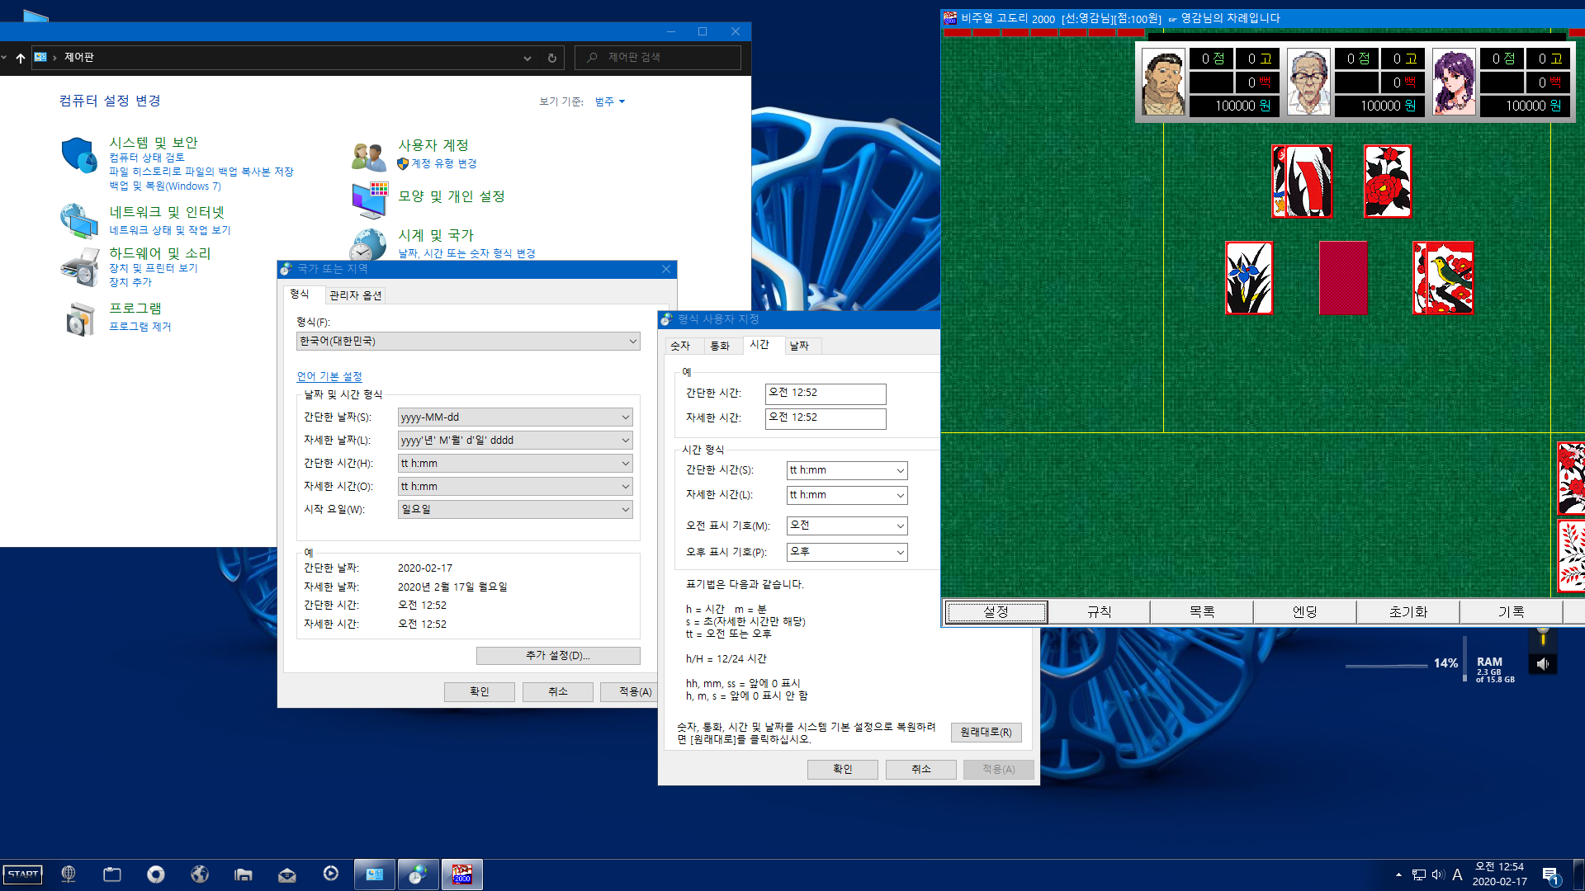
Task: Open 시스템 및 보안 shield icon
Action: (79, 155)
